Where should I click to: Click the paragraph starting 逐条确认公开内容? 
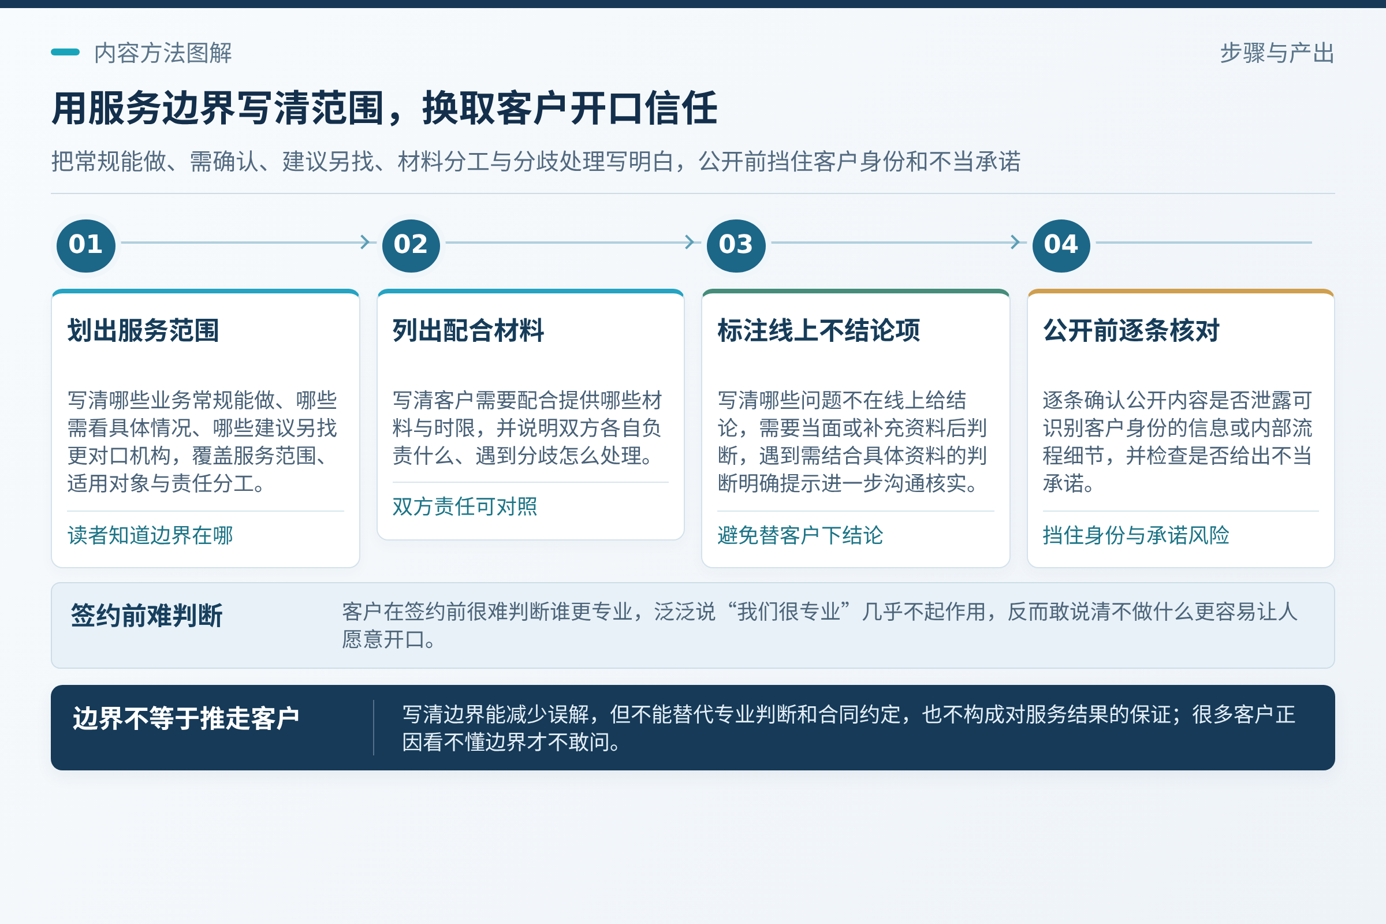(x=1178, y=441)
